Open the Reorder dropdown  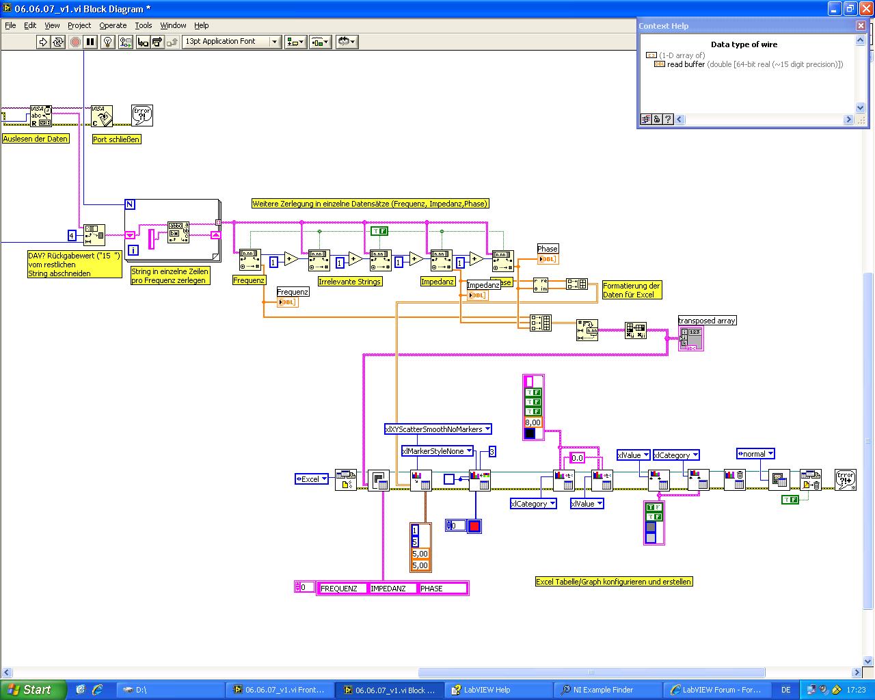346,42
